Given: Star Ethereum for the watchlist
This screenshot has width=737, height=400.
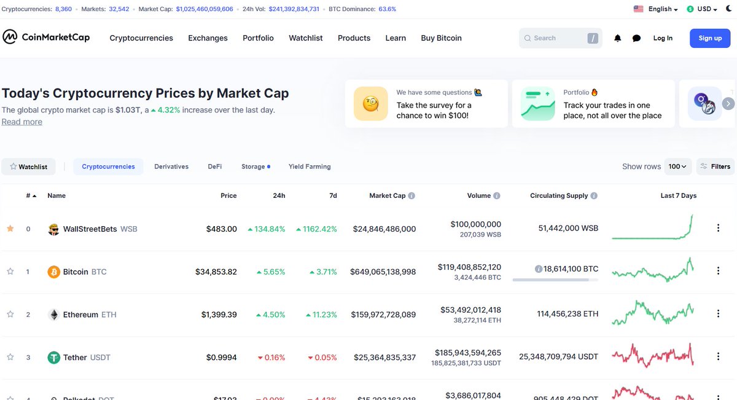Looking at the screenshot, I should coord(10,314).
